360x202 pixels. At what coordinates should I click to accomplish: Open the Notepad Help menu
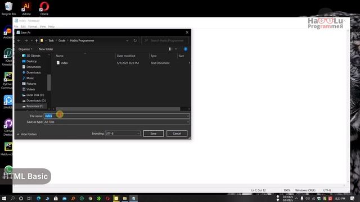click(x=51, y=26)
